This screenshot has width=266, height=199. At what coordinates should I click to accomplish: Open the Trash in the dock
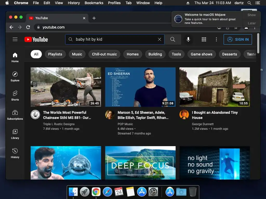(x=192, y=192)
